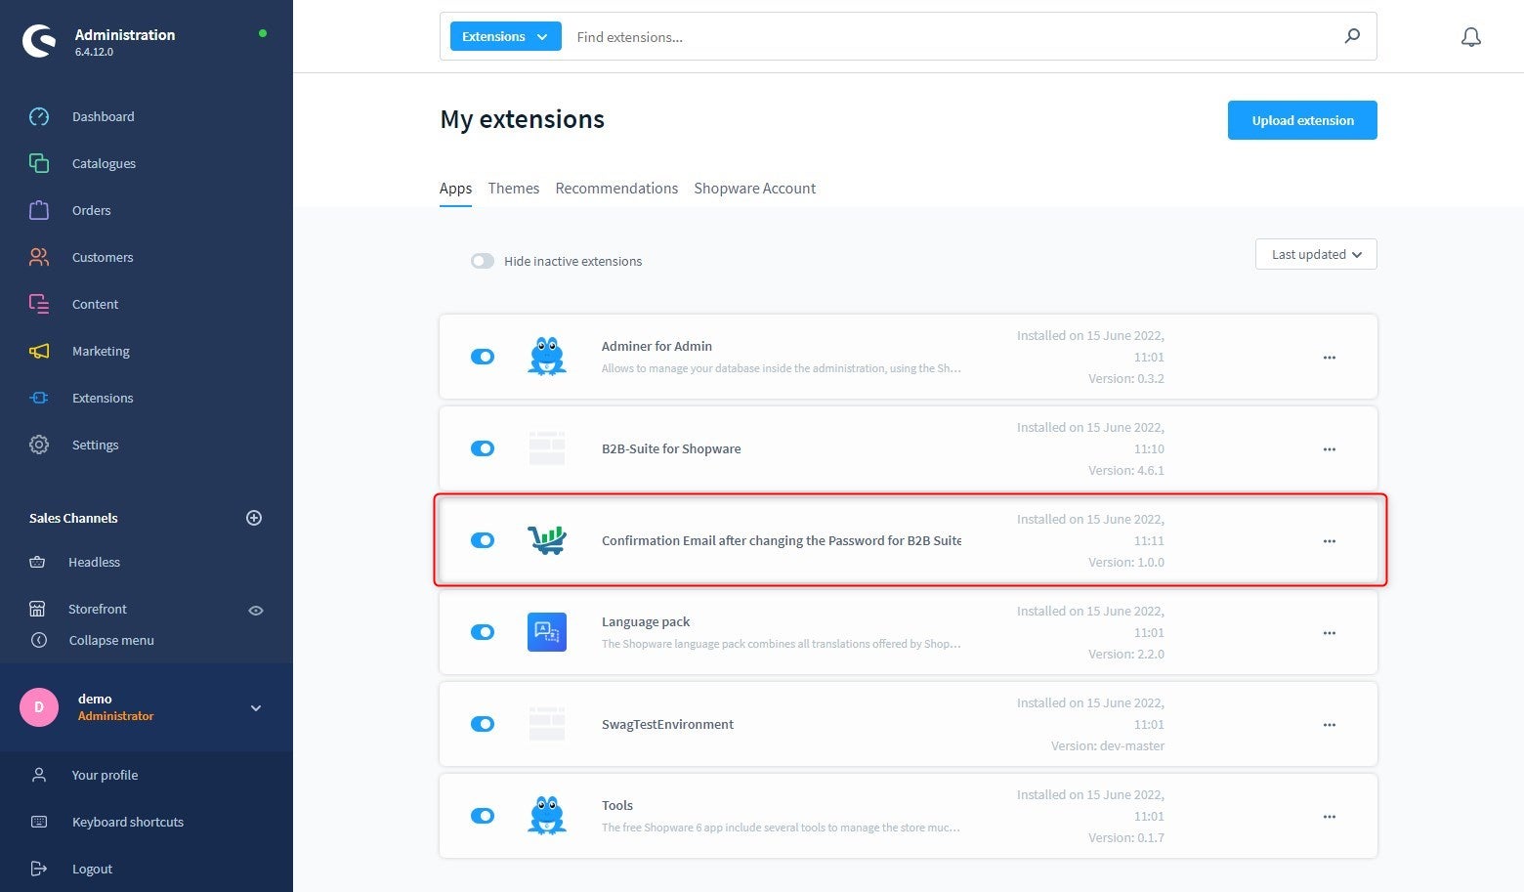
Task: Click Adminer for Admin frog icon
Action: pyautogui.click(x=547, y=357)
